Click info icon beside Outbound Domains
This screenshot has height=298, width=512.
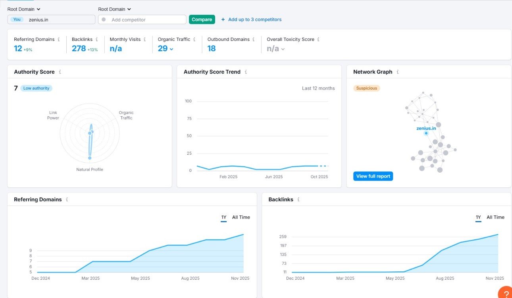254,39
